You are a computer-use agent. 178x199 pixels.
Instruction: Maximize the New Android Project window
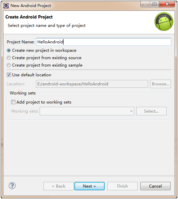coord(154,4)
